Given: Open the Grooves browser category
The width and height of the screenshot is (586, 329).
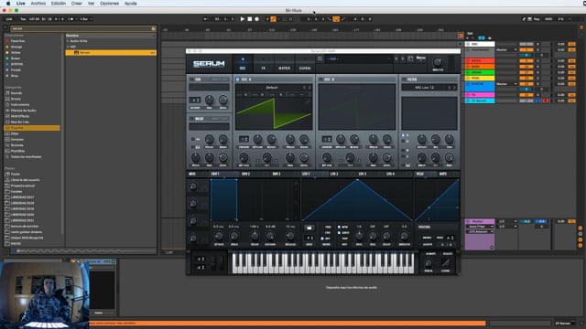Looking at the screenshot, I should click(17, 145).
